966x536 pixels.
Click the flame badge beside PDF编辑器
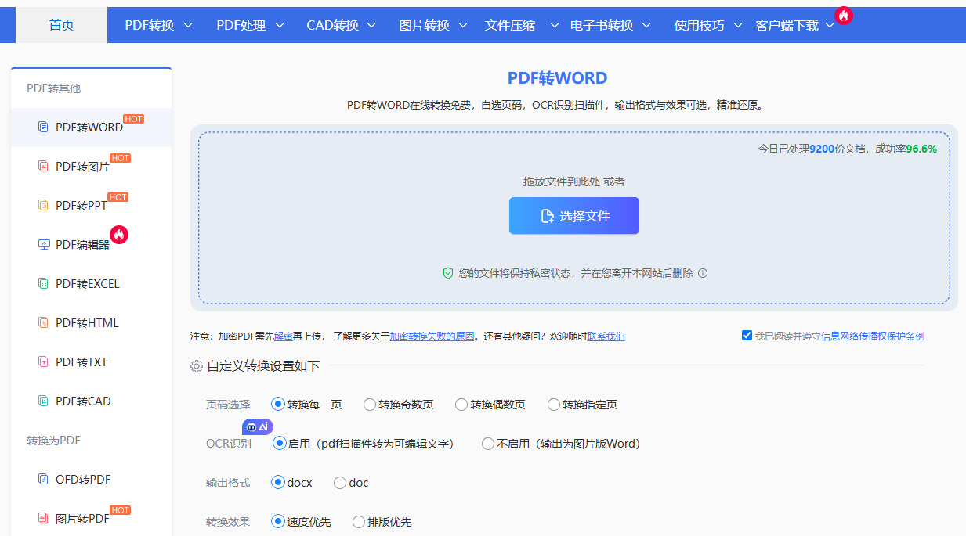[x=119, y=234]
